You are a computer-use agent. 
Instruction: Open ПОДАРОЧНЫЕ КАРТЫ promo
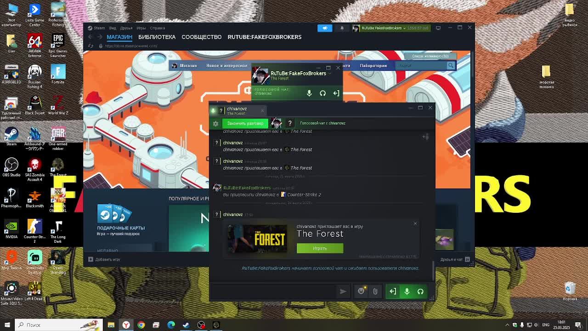[121, 221]
